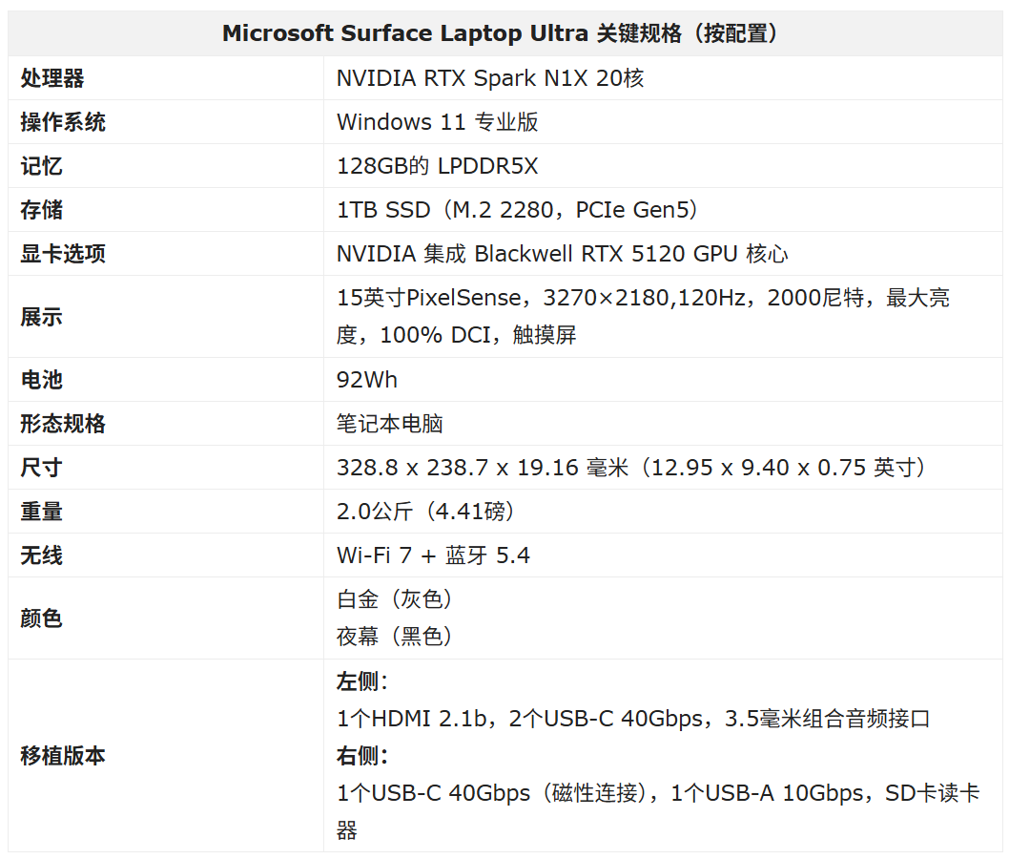This screenshot has height=859, width=1009.
Task: Click the 左侧 ports heading
Action: click(362, 681)
